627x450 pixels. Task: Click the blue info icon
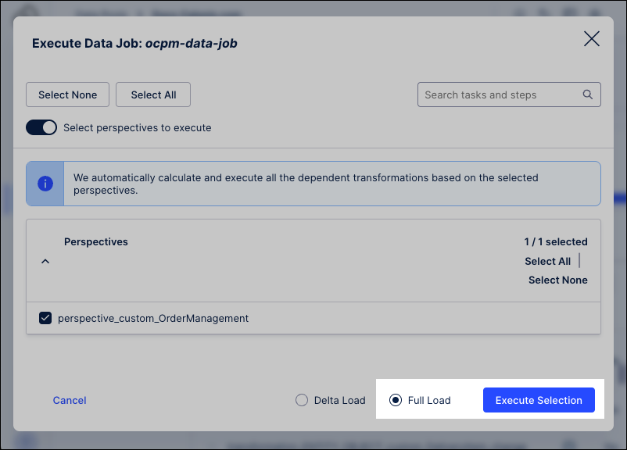(x=45, y=184)
